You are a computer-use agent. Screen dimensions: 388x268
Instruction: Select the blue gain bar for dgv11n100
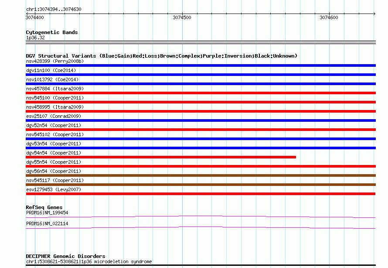point(201,75)
